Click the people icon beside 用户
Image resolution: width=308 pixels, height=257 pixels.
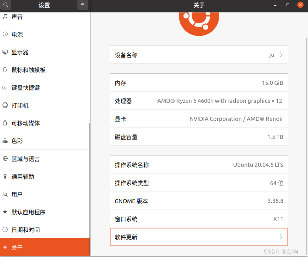(5, 194)
